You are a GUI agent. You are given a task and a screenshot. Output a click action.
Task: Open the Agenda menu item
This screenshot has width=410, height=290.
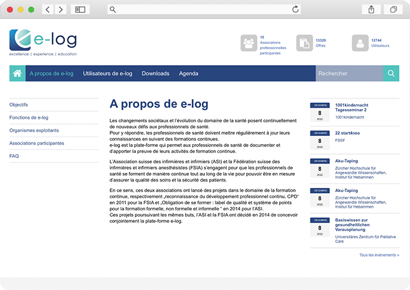click(x=189, y=73)
